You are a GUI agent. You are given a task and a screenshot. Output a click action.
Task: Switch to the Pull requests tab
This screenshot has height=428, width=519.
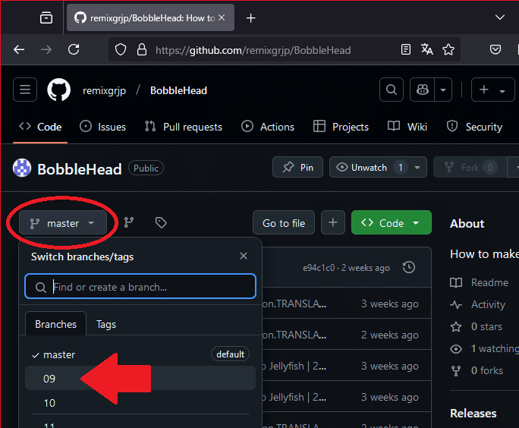tap(184, 127)
